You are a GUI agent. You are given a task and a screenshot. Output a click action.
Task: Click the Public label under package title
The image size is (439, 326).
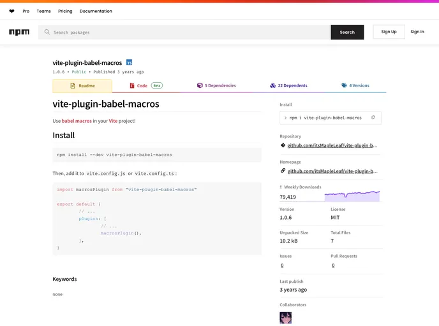[79, 72]
